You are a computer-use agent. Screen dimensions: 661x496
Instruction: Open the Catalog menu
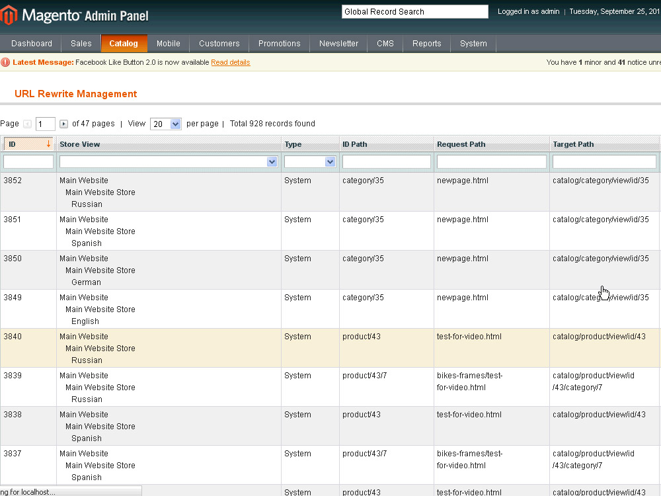tap(124, 44)
